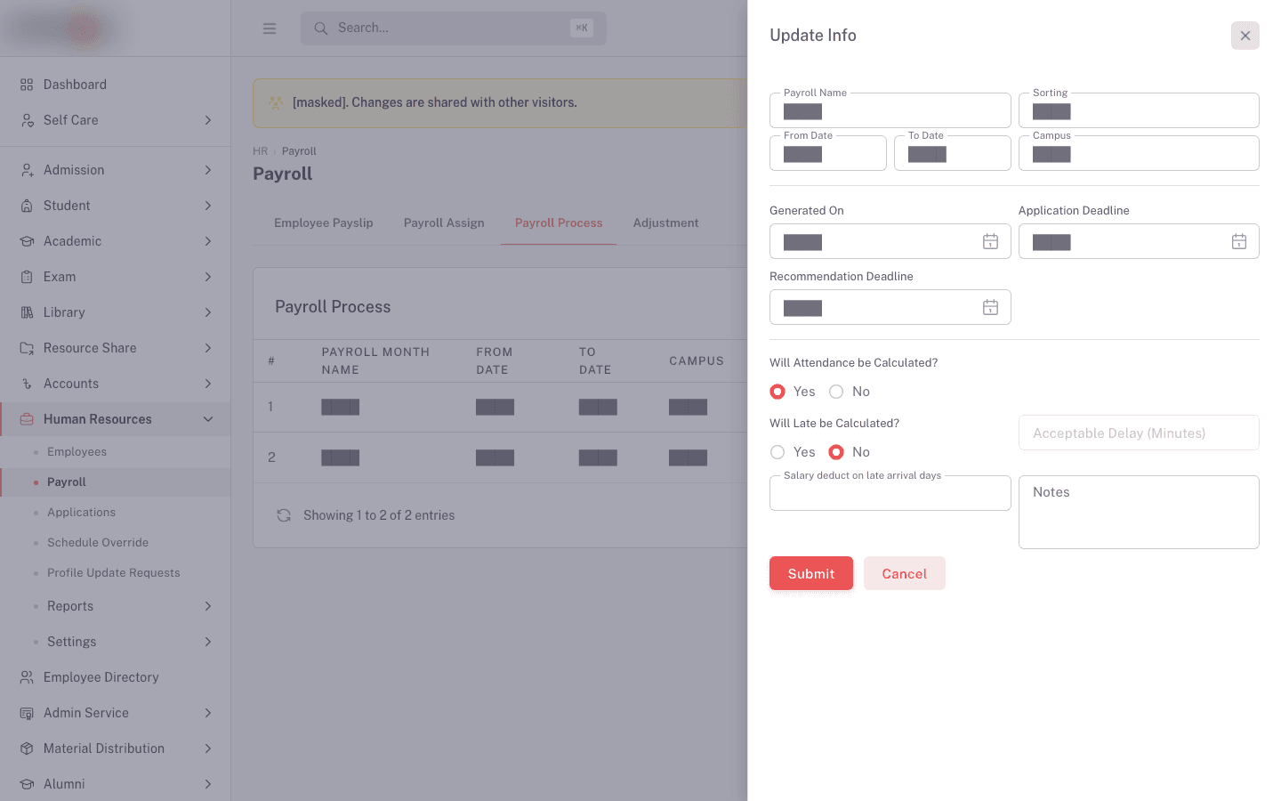
Task: Click the hamburger menu icon
Action: [x=270, y=28]
